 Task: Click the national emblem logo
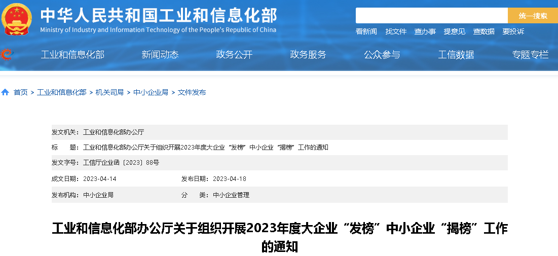(16, 19)
